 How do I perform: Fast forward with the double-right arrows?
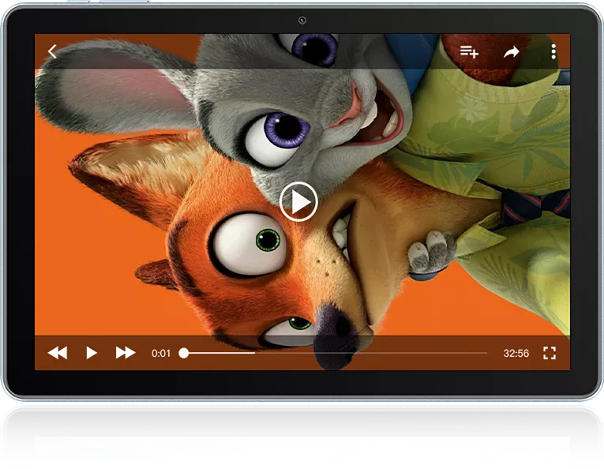126,353
